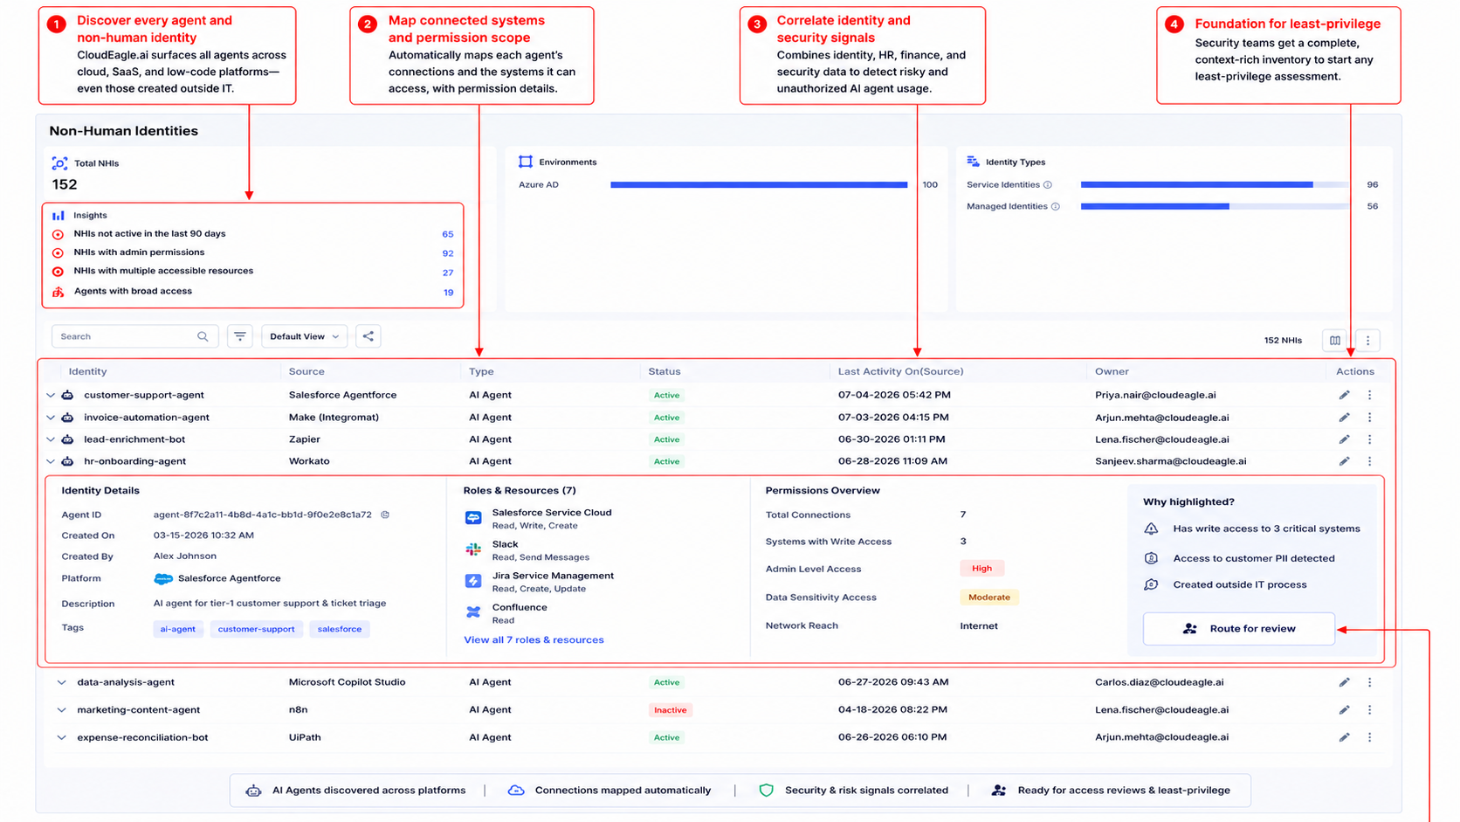Click the Moderate data sensitivity badge
This screenshot has height=822, width=1460.
[989, 598]
